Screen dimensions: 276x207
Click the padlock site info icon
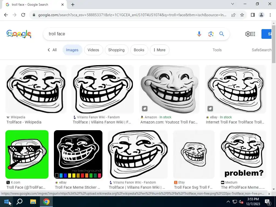pyautogui.click(x=34, y=15)
